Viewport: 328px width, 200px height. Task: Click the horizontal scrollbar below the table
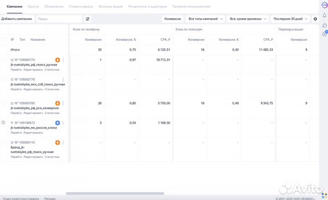pyautogui.click(x=114, y=194)
